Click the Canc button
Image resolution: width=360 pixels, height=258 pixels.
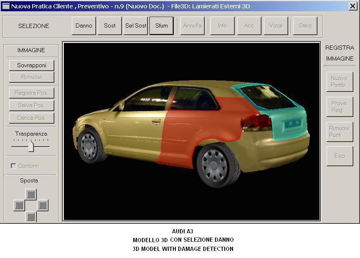point(305,26)
